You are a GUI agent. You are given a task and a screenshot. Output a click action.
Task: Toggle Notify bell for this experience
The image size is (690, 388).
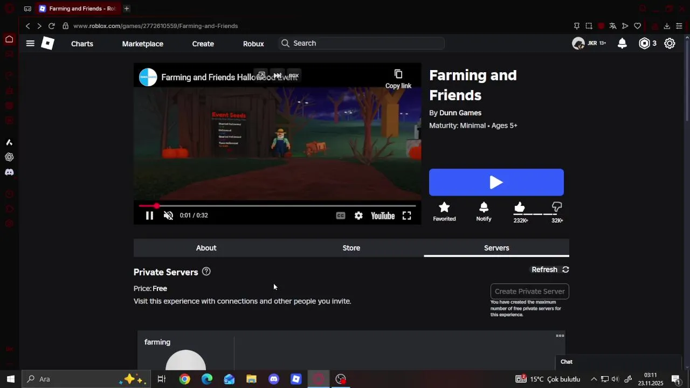click(x=484, y=212)
